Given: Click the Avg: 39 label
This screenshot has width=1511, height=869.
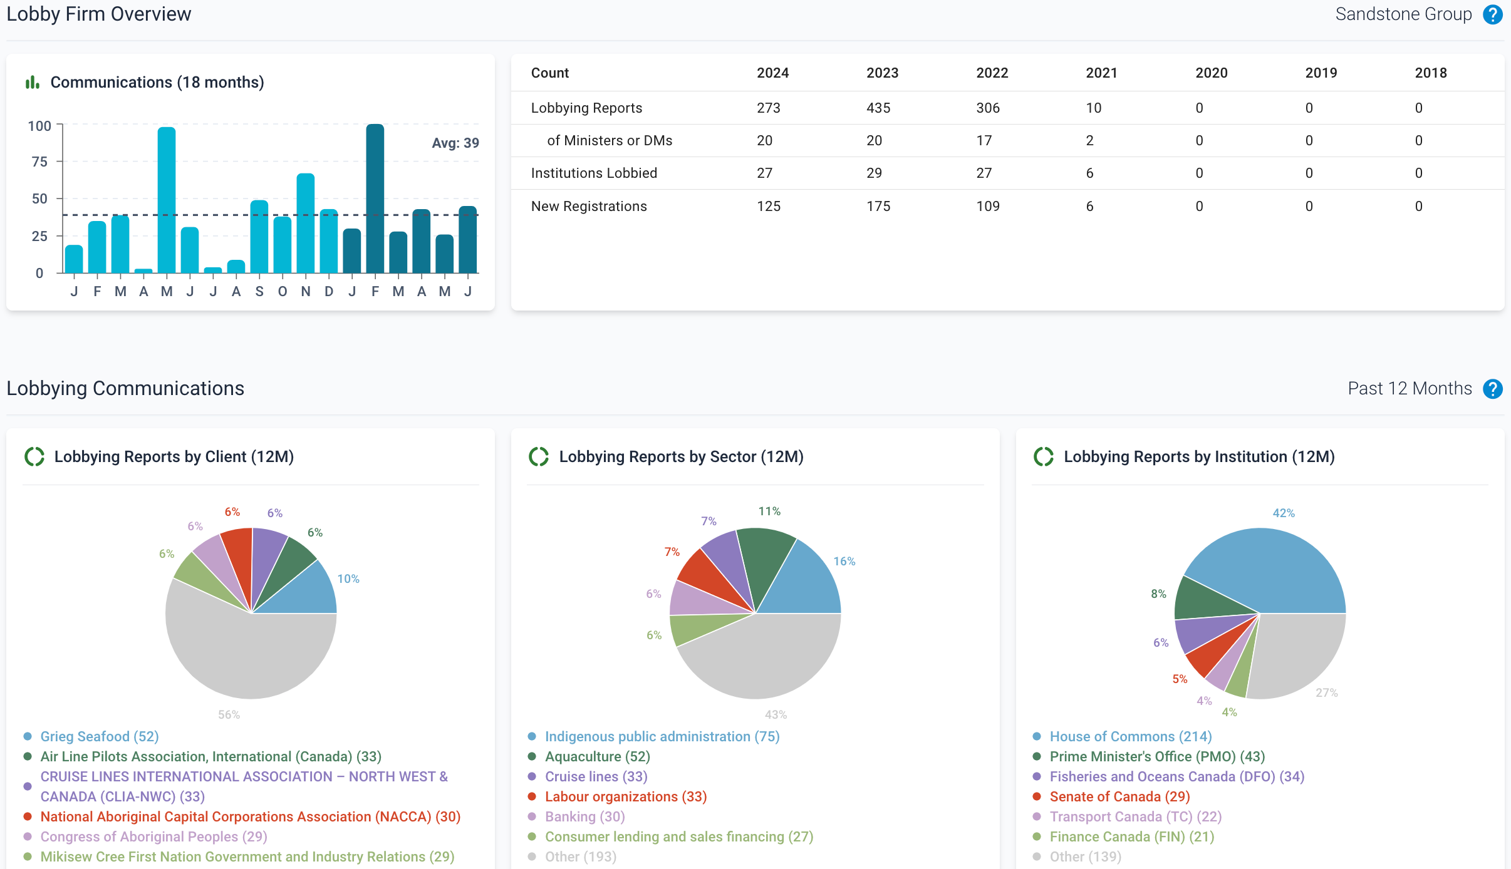Looking at the screenshot, I should [x=455, y=143].
